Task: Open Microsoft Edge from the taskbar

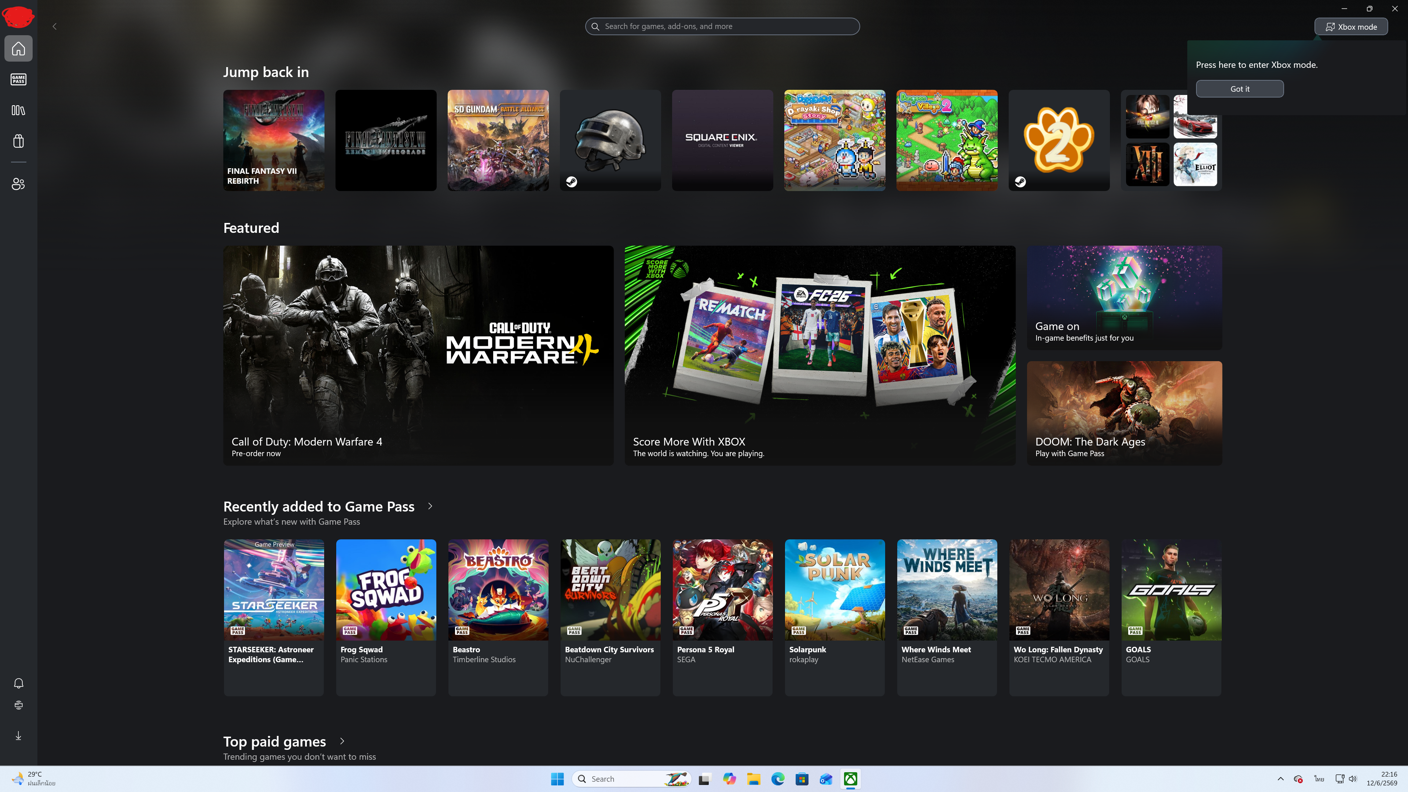Action: pos(778,779)
